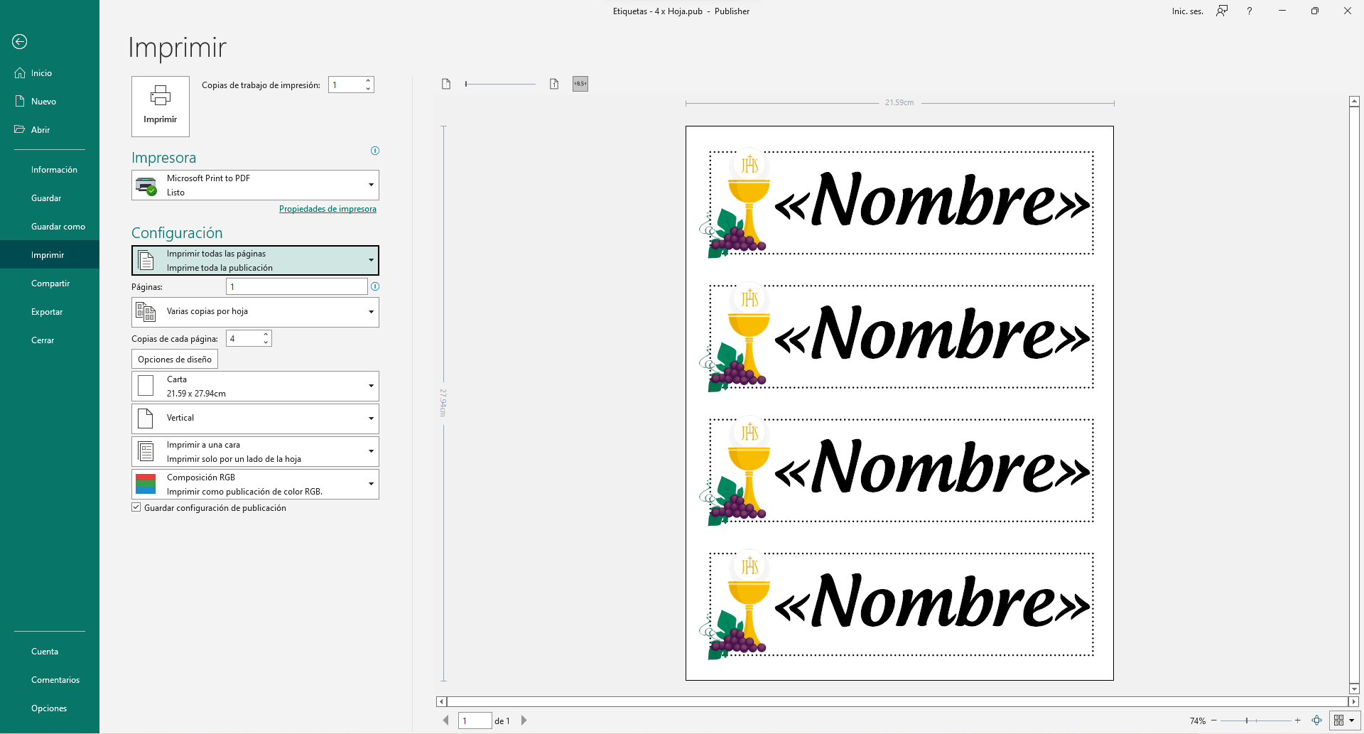Screen dimensions: 1364x734
Task: Toggle the page ruler measurement button
Action: pos(580,84)
